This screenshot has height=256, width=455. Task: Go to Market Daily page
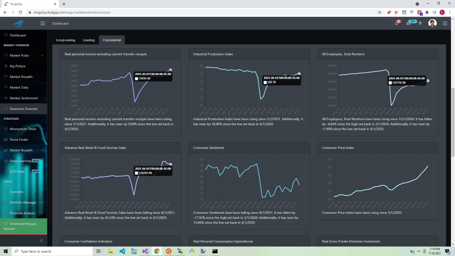click(x=19, y=87)
